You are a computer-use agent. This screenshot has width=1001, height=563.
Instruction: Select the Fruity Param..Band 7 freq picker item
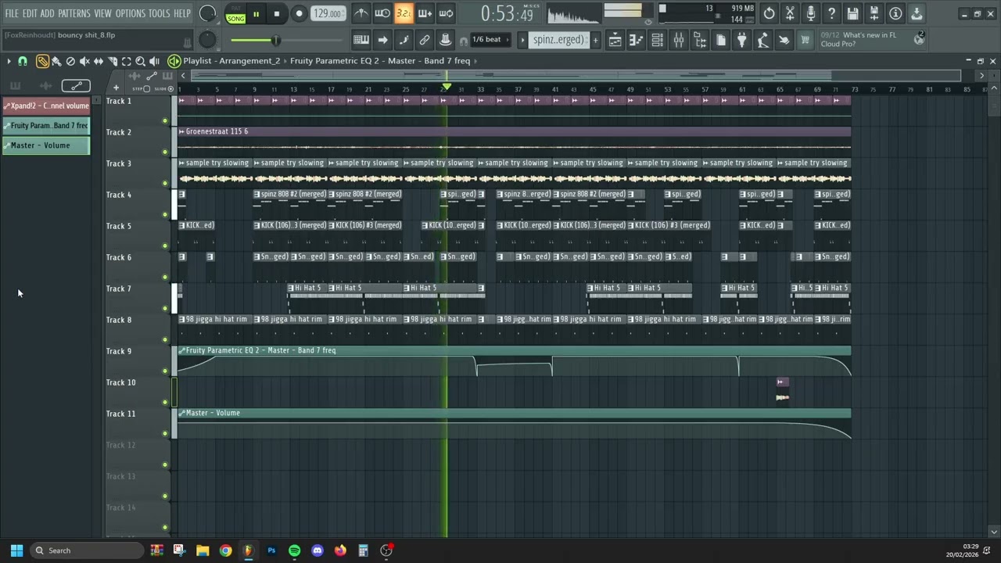pos(46,125)
